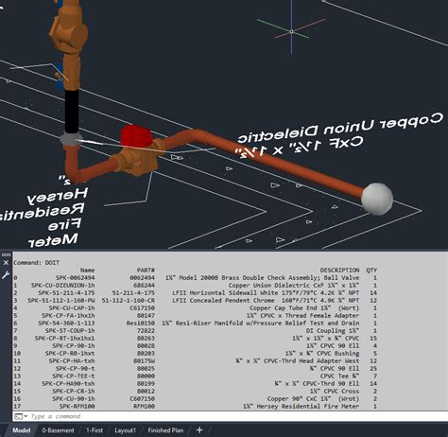Click the name 'SPK-CU-90-1h'

click(74, 399)
